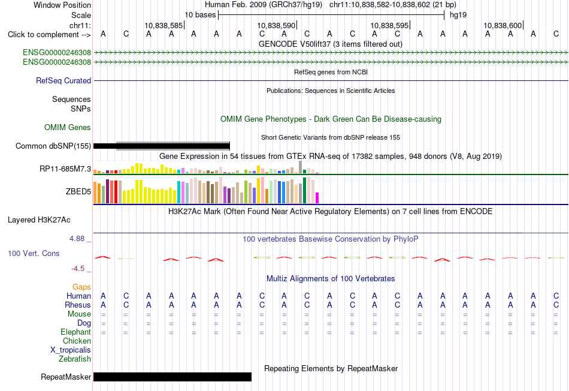Select the Dog alignment row label
569x391 pixels.
(x=84, y=323)
